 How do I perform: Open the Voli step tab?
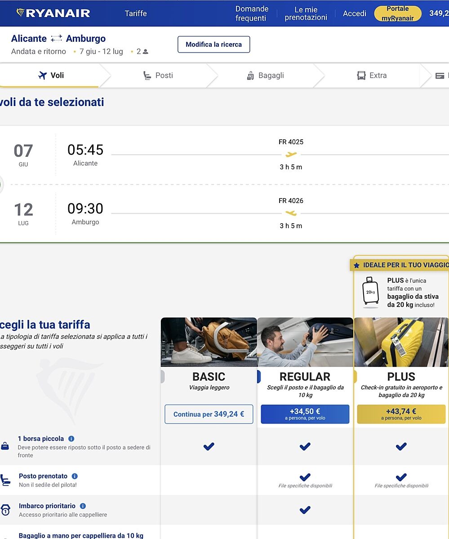click(51, 75)
